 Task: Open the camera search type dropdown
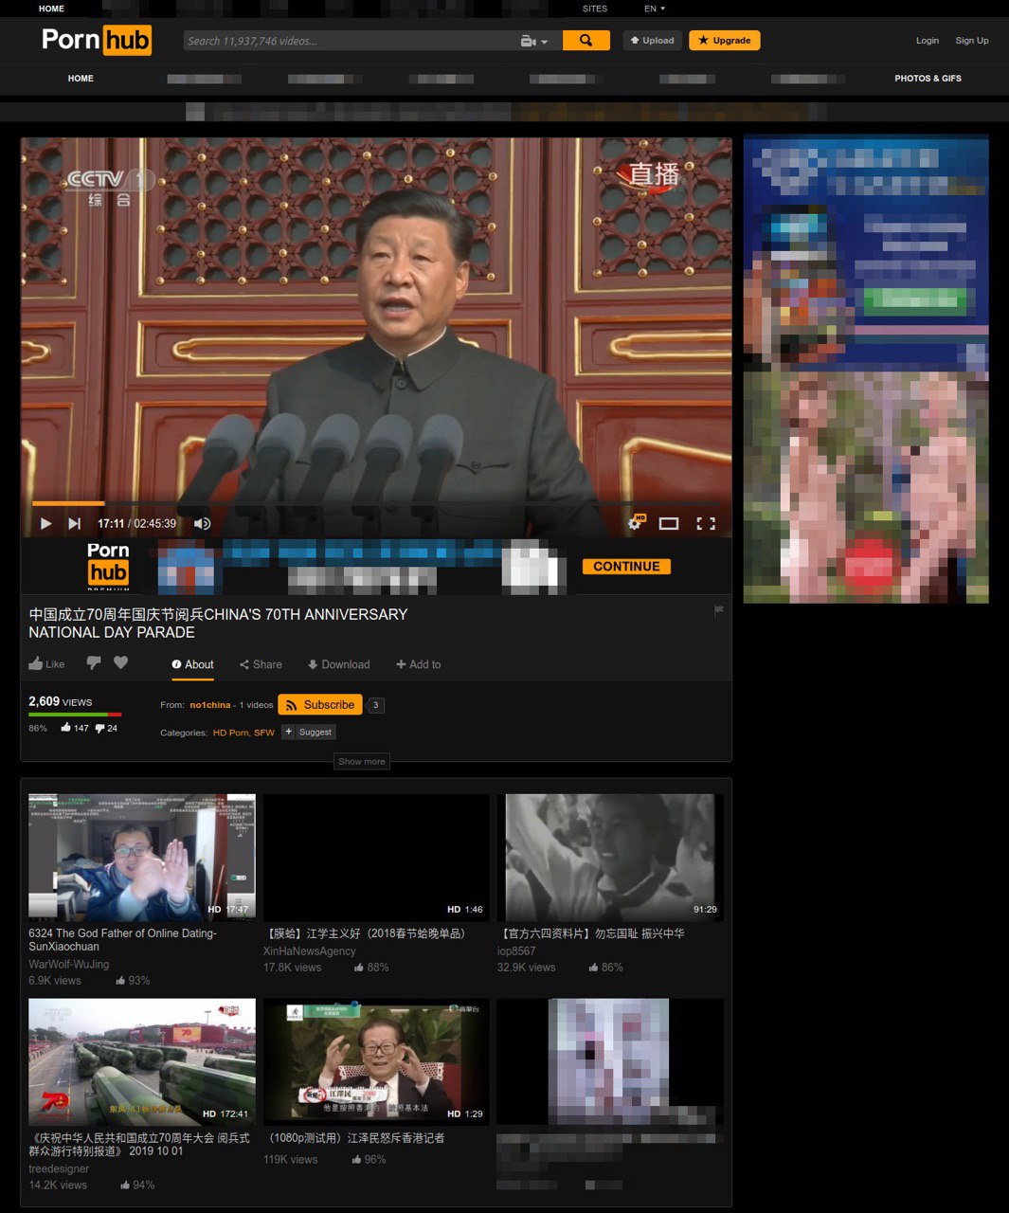[534, 42]
